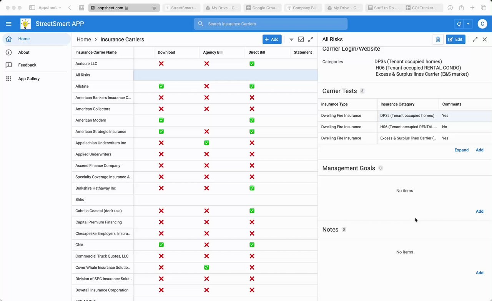Viewport: 492px width, 301px height.
Task: Expand the Insurance Carriers table to fullscreen
Action: coord(311,40)
